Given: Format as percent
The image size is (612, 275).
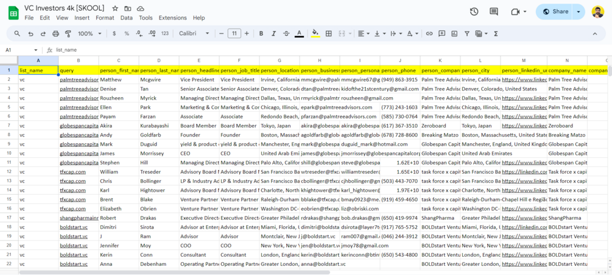Looking at the screenshot, I should [127, 34].
